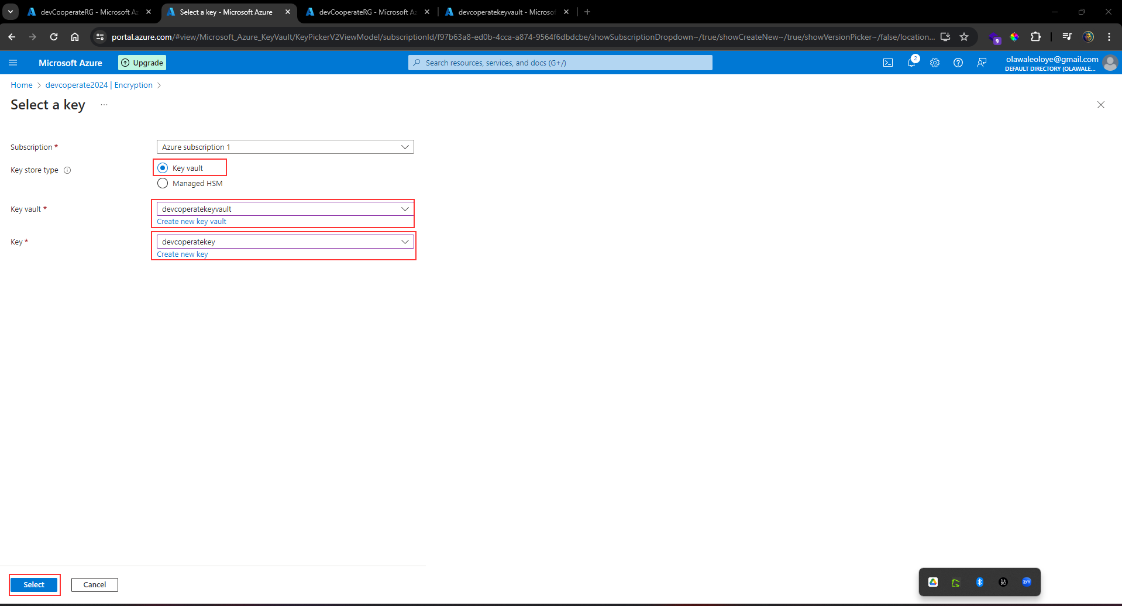
Task: Expand the Key dropdown
Action: 285,242
